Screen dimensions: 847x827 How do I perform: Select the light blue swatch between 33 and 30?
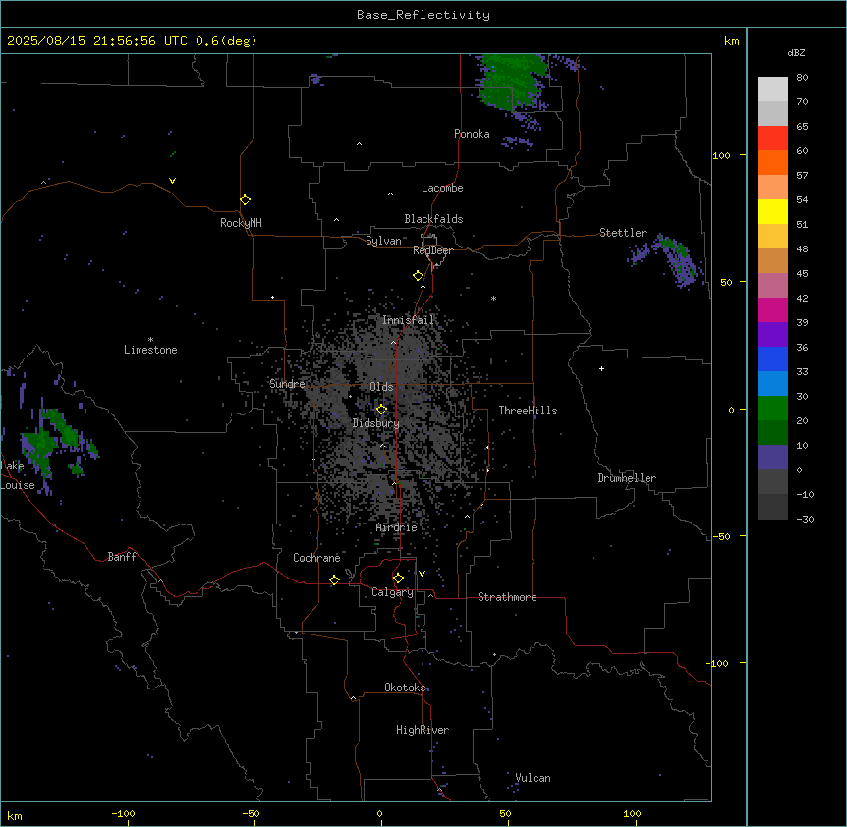pos(772,384)
